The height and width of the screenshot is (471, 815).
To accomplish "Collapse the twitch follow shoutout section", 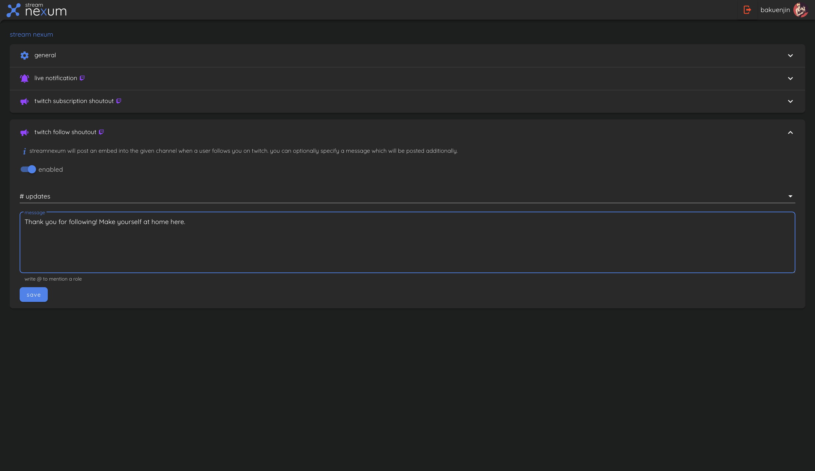I will tap(790, 132).
